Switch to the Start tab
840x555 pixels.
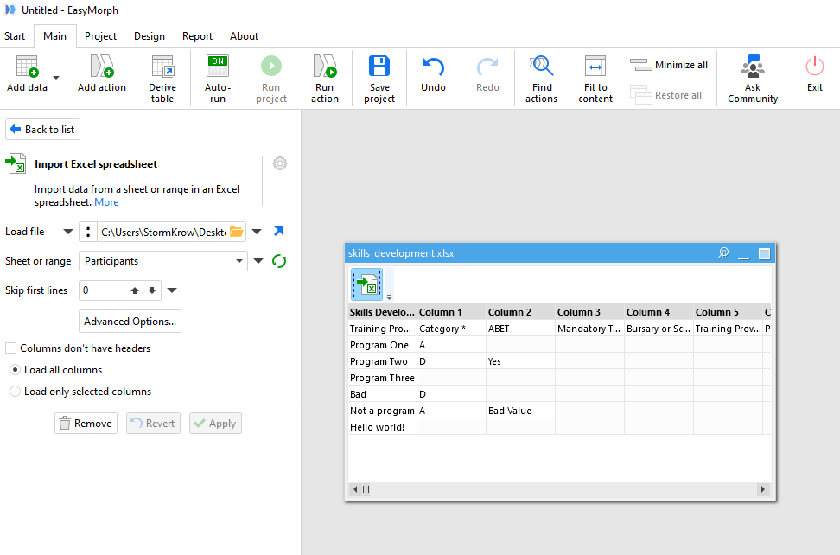(15, 36)
